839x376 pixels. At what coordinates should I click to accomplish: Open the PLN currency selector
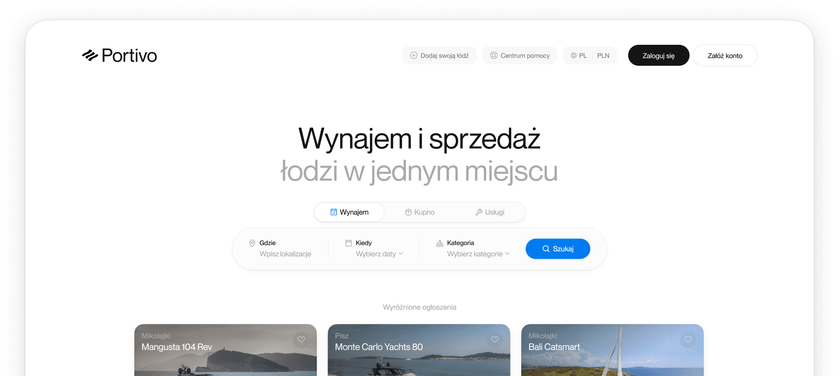(603, 55)
